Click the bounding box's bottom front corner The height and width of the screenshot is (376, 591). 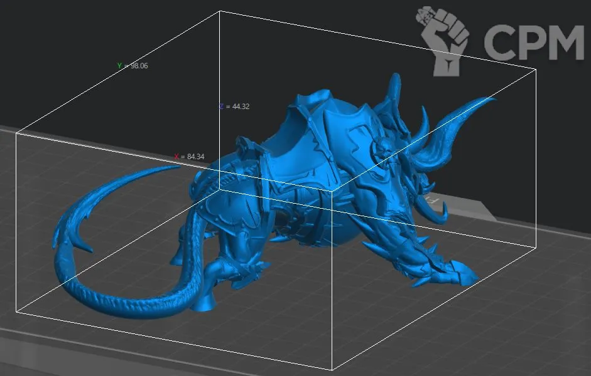click(x=332, y=369)
